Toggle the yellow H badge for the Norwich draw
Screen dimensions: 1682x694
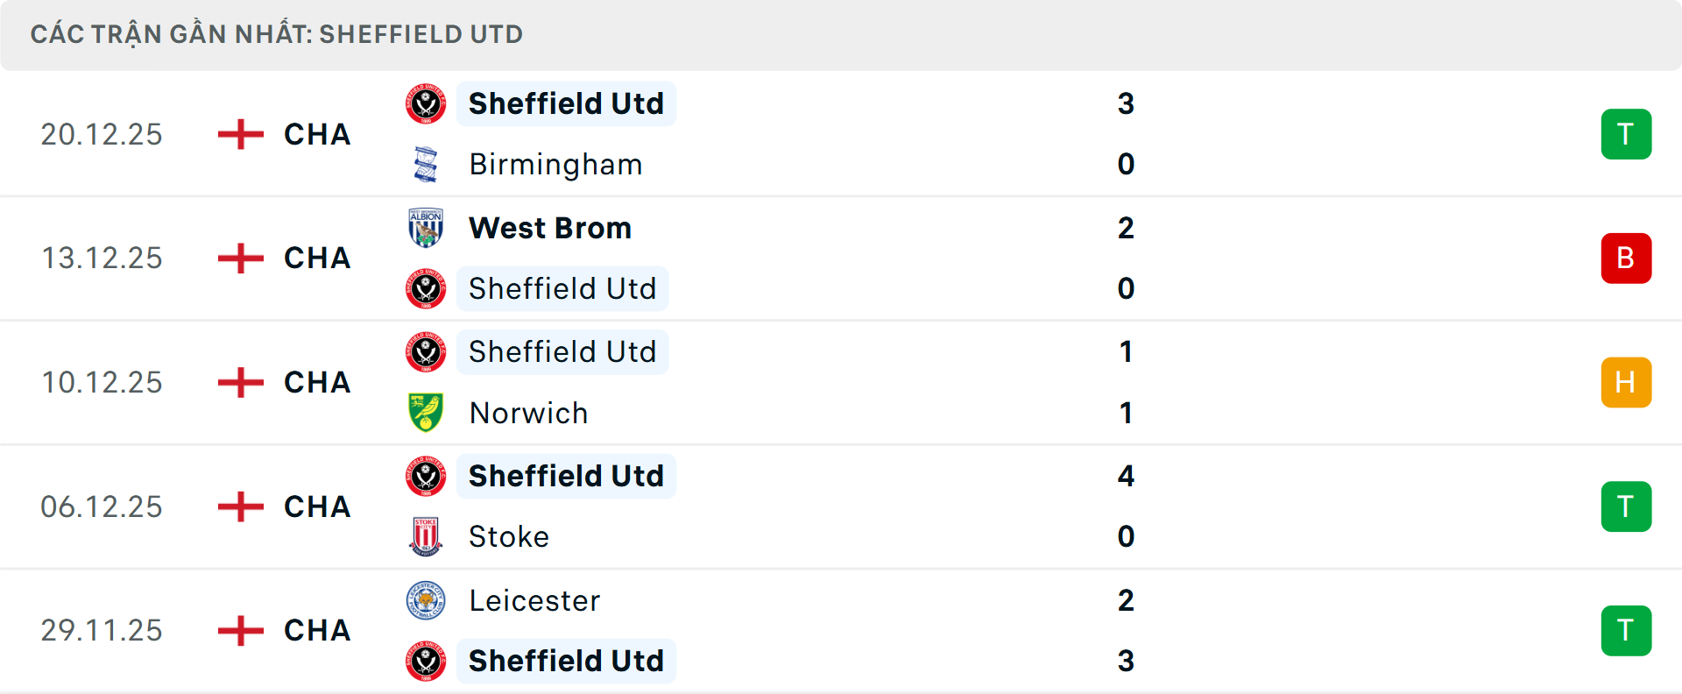point(1626,382)
